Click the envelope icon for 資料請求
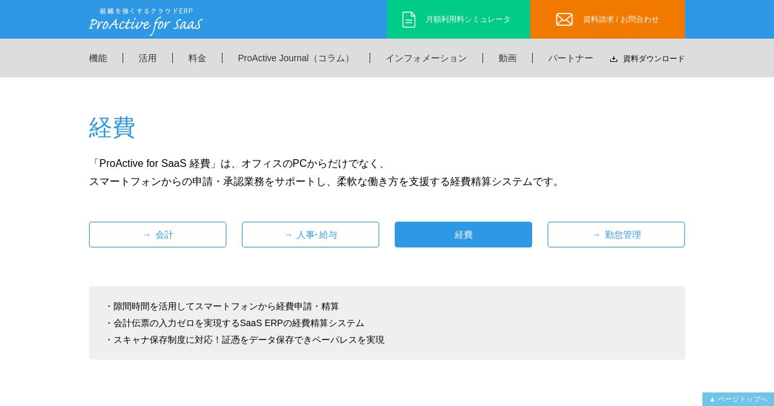This screenshot has height=406, width=774. (564, 19)
